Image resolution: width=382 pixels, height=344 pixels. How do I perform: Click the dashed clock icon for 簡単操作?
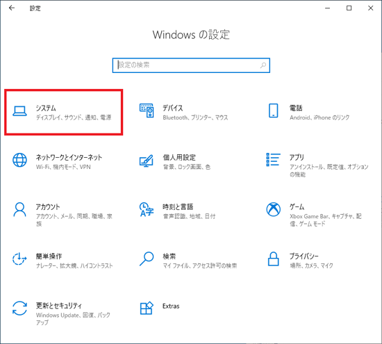[19, 259]
